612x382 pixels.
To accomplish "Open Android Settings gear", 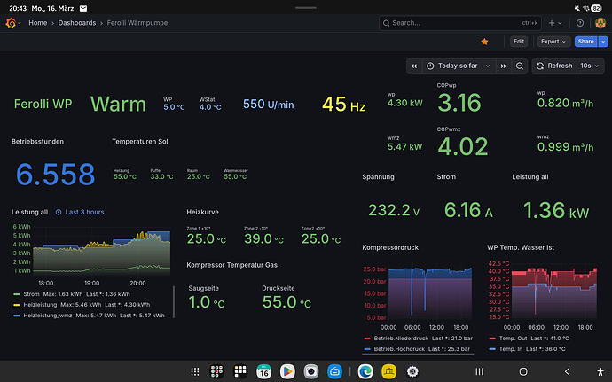I will (412, 371).
